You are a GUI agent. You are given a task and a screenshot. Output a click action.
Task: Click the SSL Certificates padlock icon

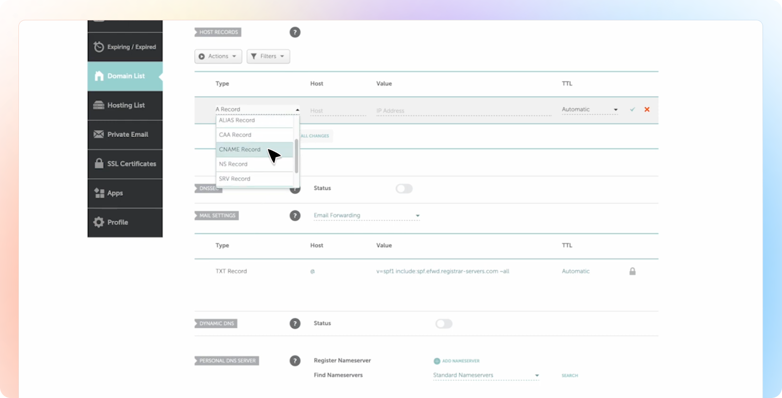pos(99,163)
